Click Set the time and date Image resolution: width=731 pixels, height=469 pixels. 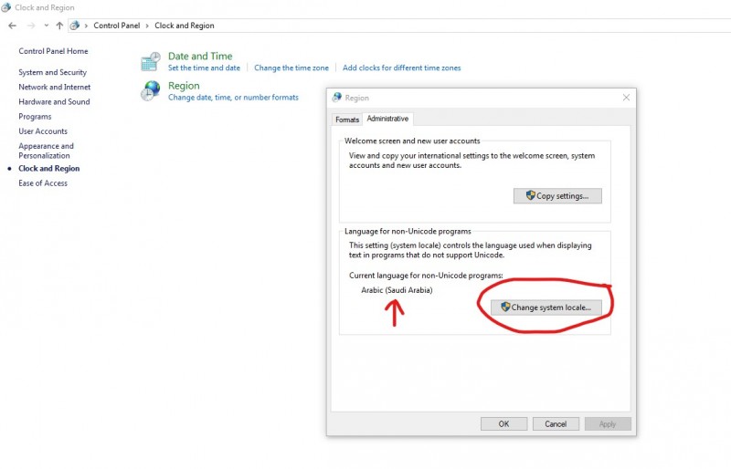(204, 68)
